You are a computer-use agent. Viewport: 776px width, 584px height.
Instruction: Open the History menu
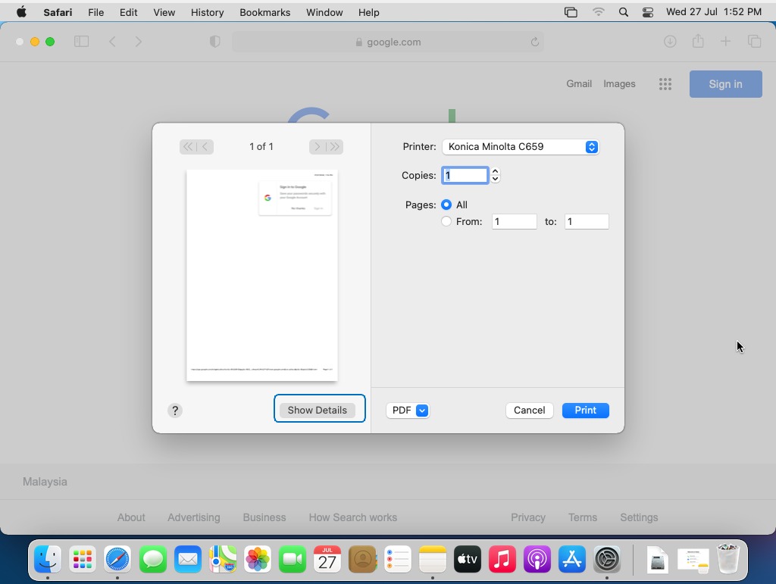(207, 12)
